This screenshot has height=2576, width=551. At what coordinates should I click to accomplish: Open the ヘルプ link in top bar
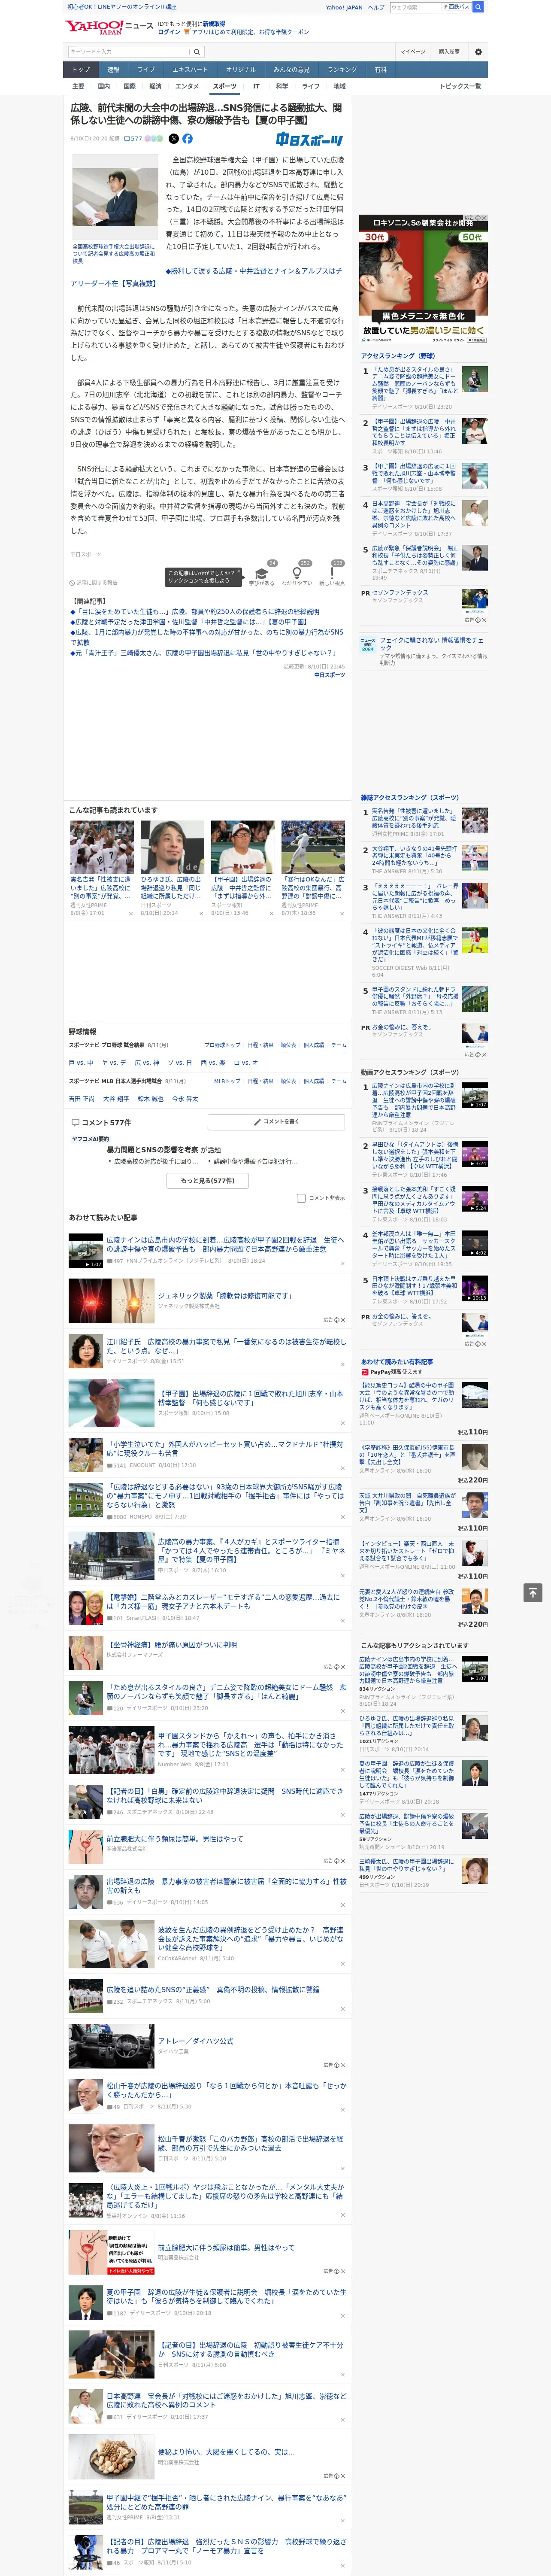coord(375,7)
